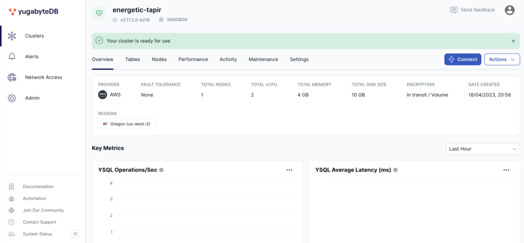
Task: Click the Connect button
Action: click(462, 60)
